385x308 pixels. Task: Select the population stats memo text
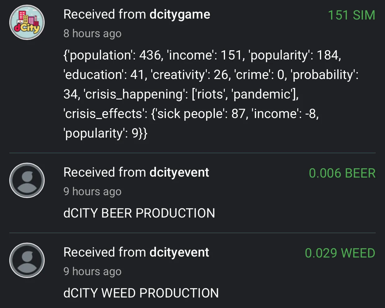[x=211, y=94]
